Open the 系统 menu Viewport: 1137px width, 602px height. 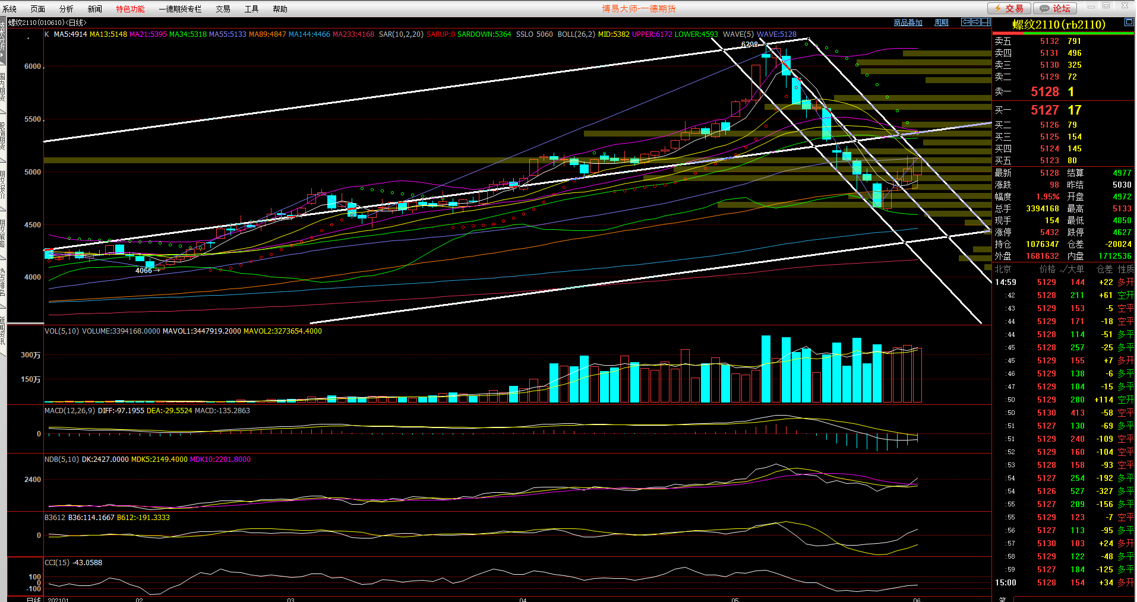(x=10, y=9)
